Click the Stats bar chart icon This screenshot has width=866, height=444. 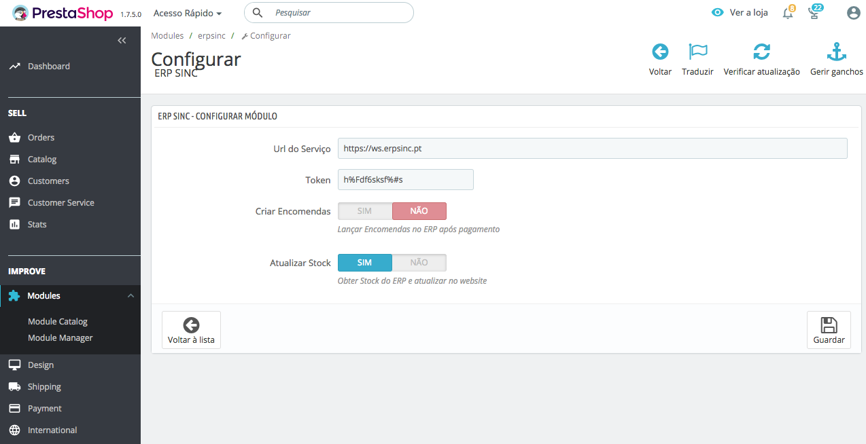click(14, 224)
